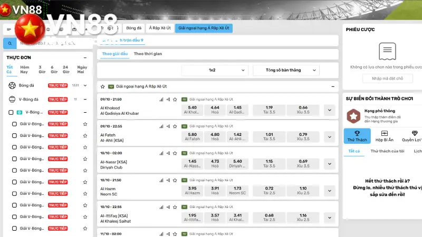Click the blue search magnifier button
The height and width of the screenshot is (237, 422).
[x=9, y=43]
